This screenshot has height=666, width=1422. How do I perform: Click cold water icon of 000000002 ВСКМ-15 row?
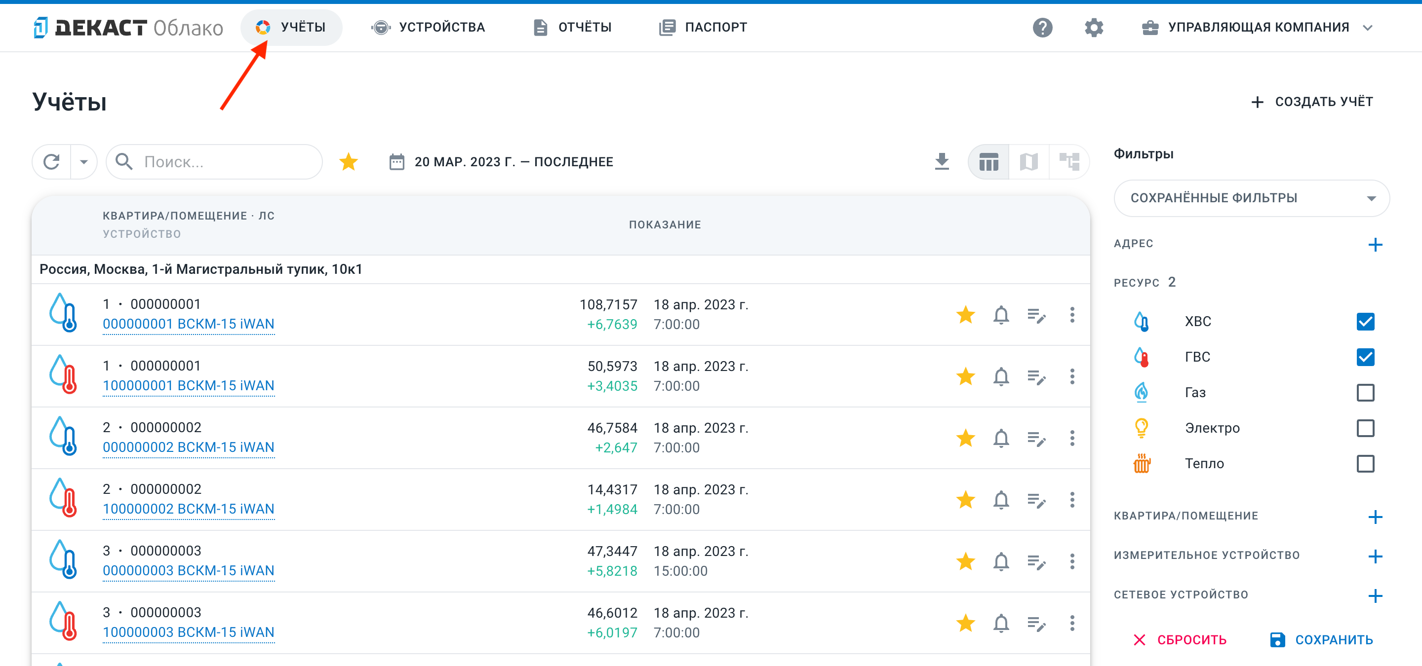tap(64, 436)
